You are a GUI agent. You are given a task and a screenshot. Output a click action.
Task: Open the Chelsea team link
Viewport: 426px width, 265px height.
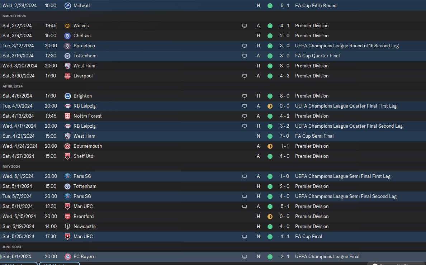pos(82,36)
